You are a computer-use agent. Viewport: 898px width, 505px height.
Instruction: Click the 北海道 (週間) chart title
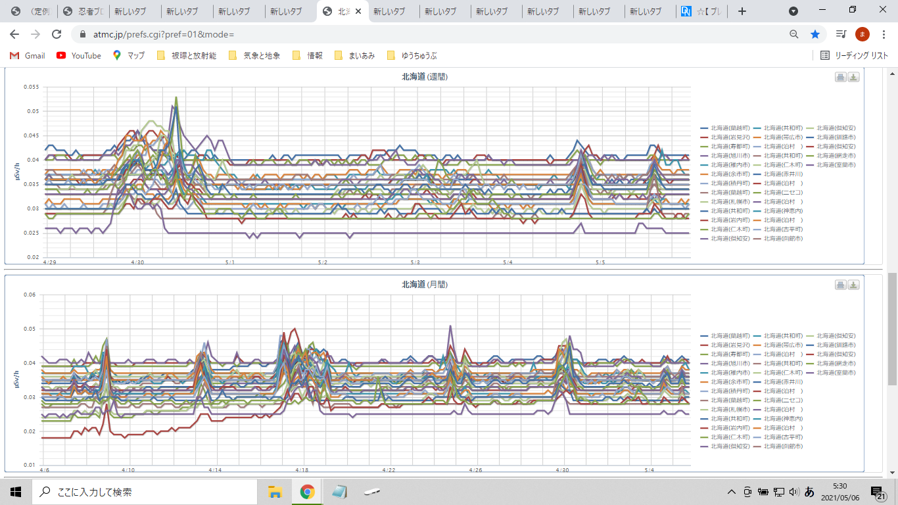[425, 77]
